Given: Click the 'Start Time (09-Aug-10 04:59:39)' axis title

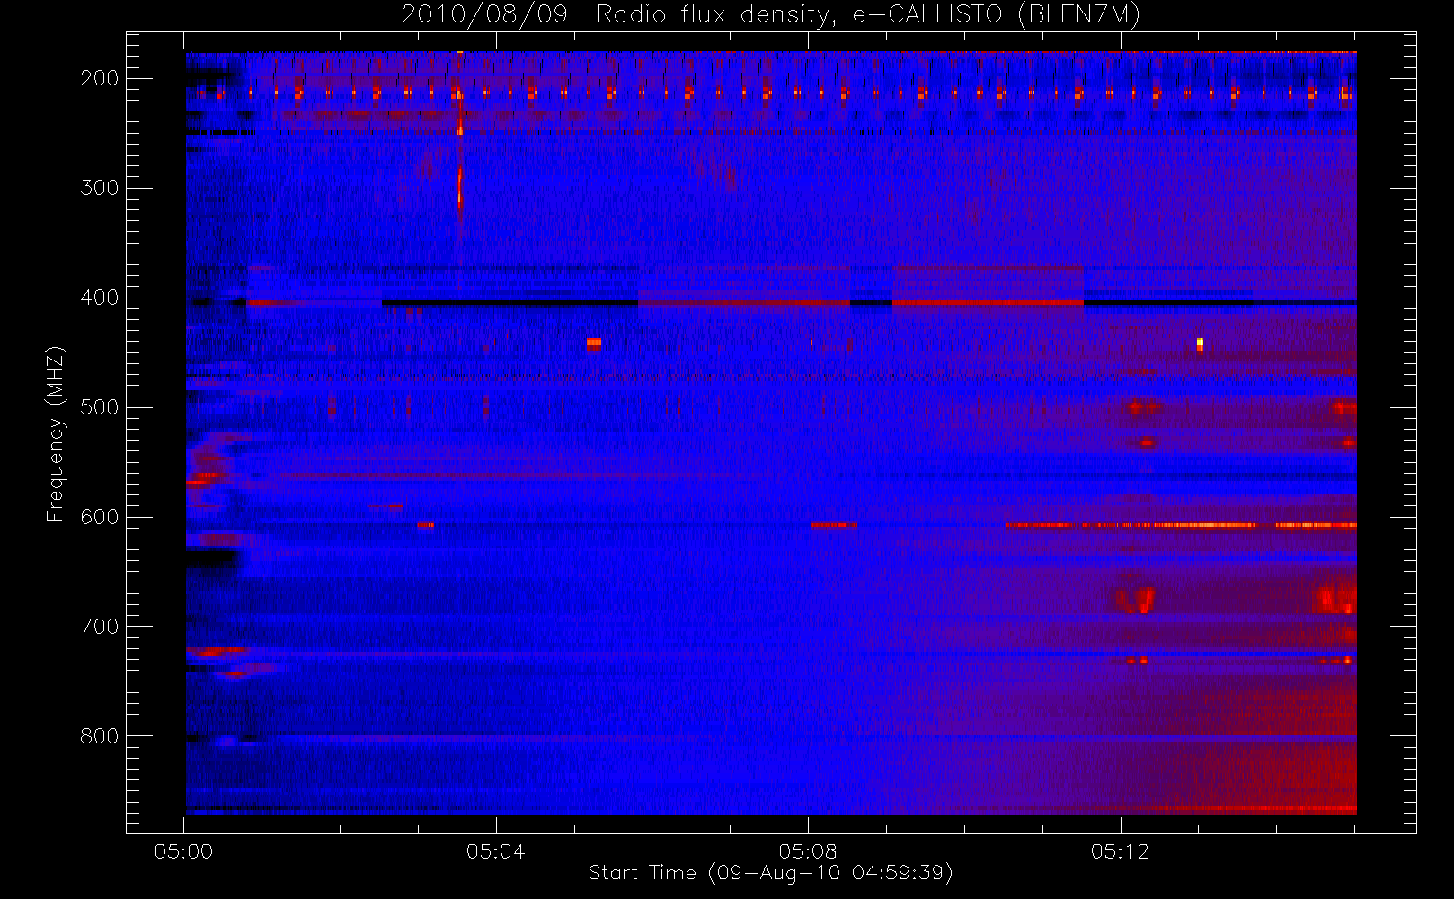Looking at the screenshot, I should 771,873.
